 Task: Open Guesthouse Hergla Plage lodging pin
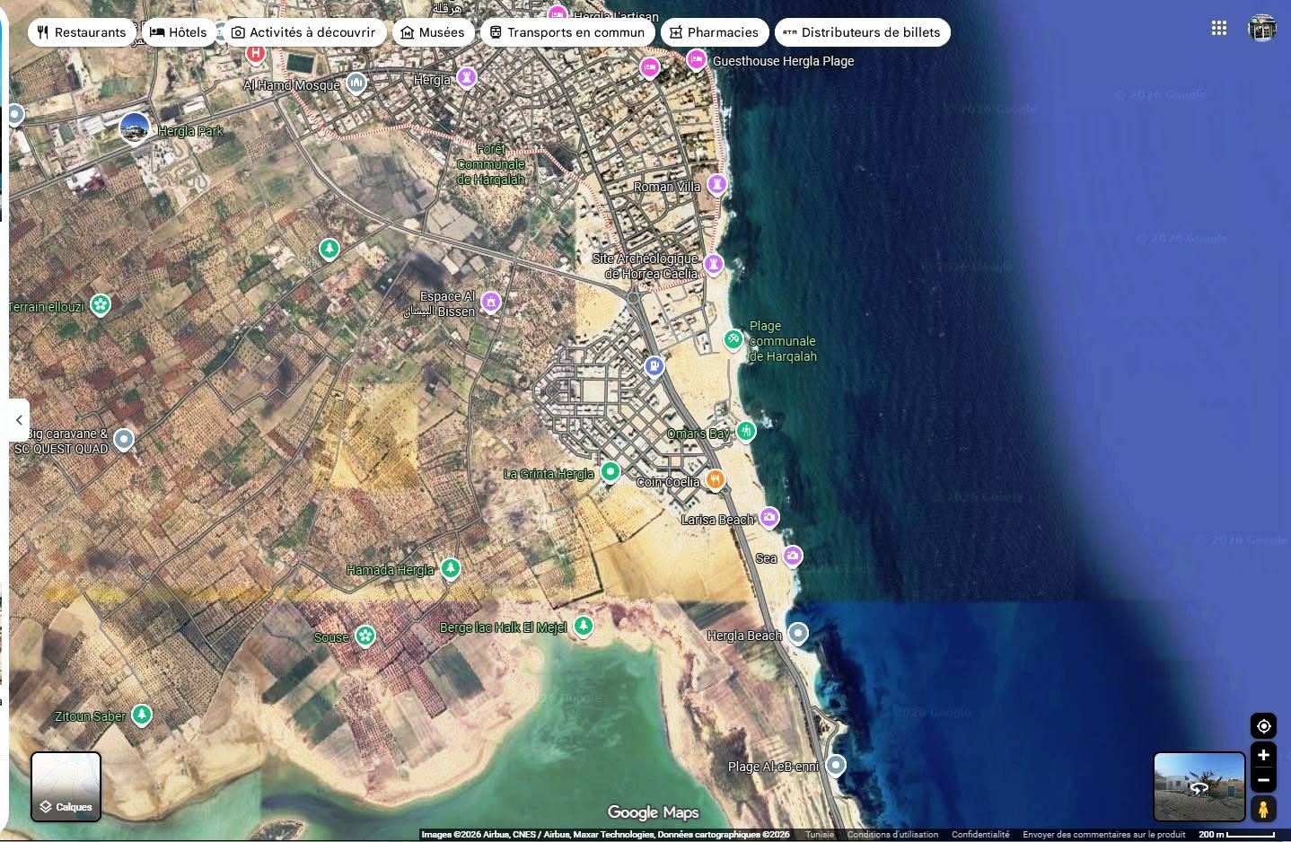[x=697, y=60]
